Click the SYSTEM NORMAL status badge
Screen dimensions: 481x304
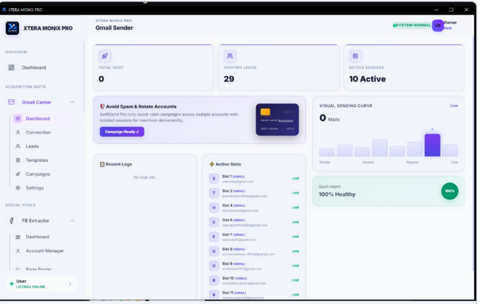pyautogui.click(x=412, y=25)
